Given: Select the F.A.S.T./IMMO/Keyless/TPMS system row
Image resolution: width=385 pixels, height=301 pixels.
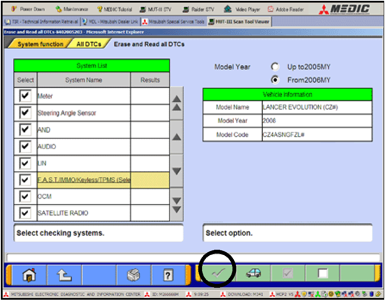Looking at the screenshot, I should 84,180.
